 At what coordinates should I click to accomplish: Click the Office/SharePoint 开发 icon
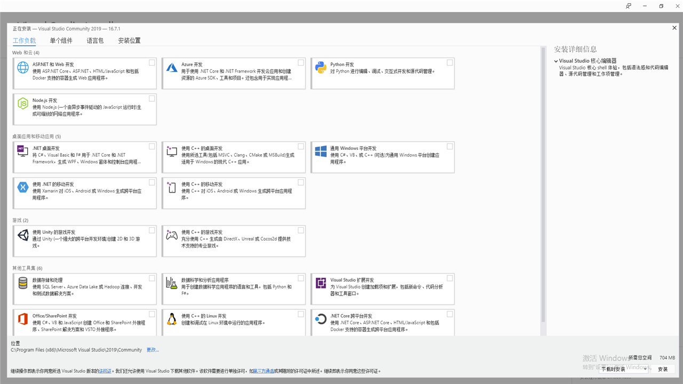coord(22,319)
